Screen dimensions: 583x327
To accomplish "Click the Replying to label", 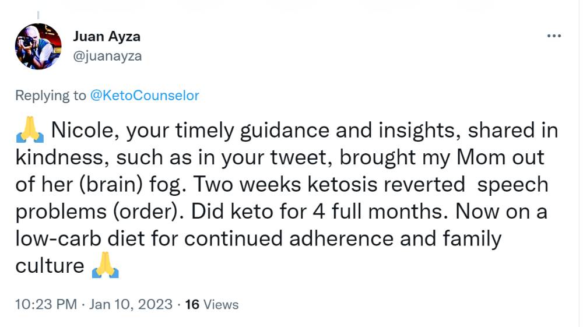I will tap(51, 96).
